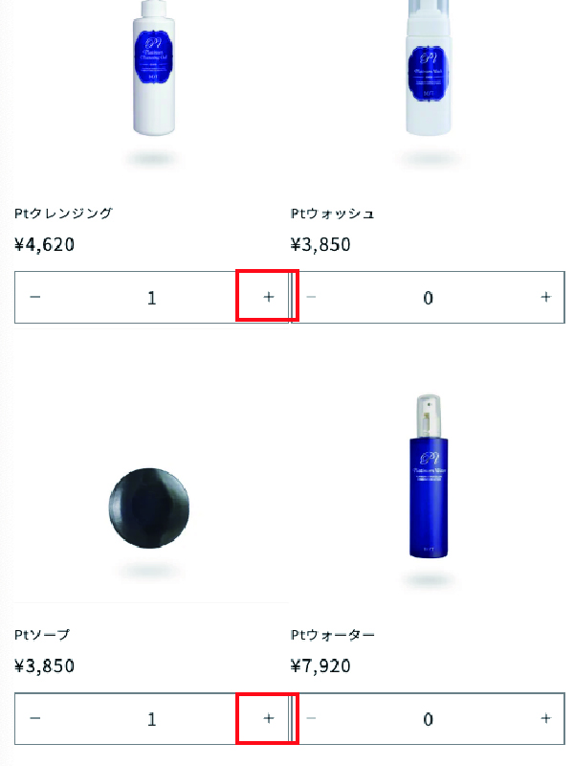Open the Ptクレンジング product name link

pyautogui.click(x=63, y=214)
